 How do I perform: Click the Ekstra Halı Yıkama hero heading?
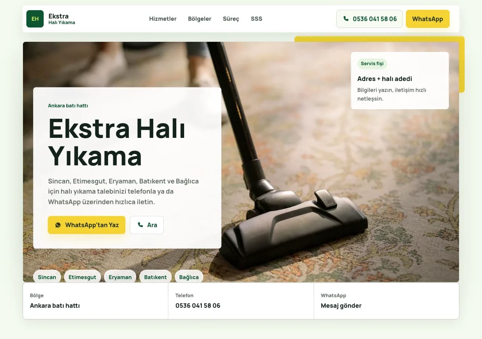tap(117, 142)
